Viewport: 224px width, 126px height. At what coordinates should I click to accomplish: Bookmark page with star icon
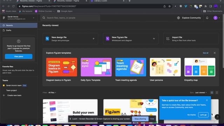tap(169, 6)
